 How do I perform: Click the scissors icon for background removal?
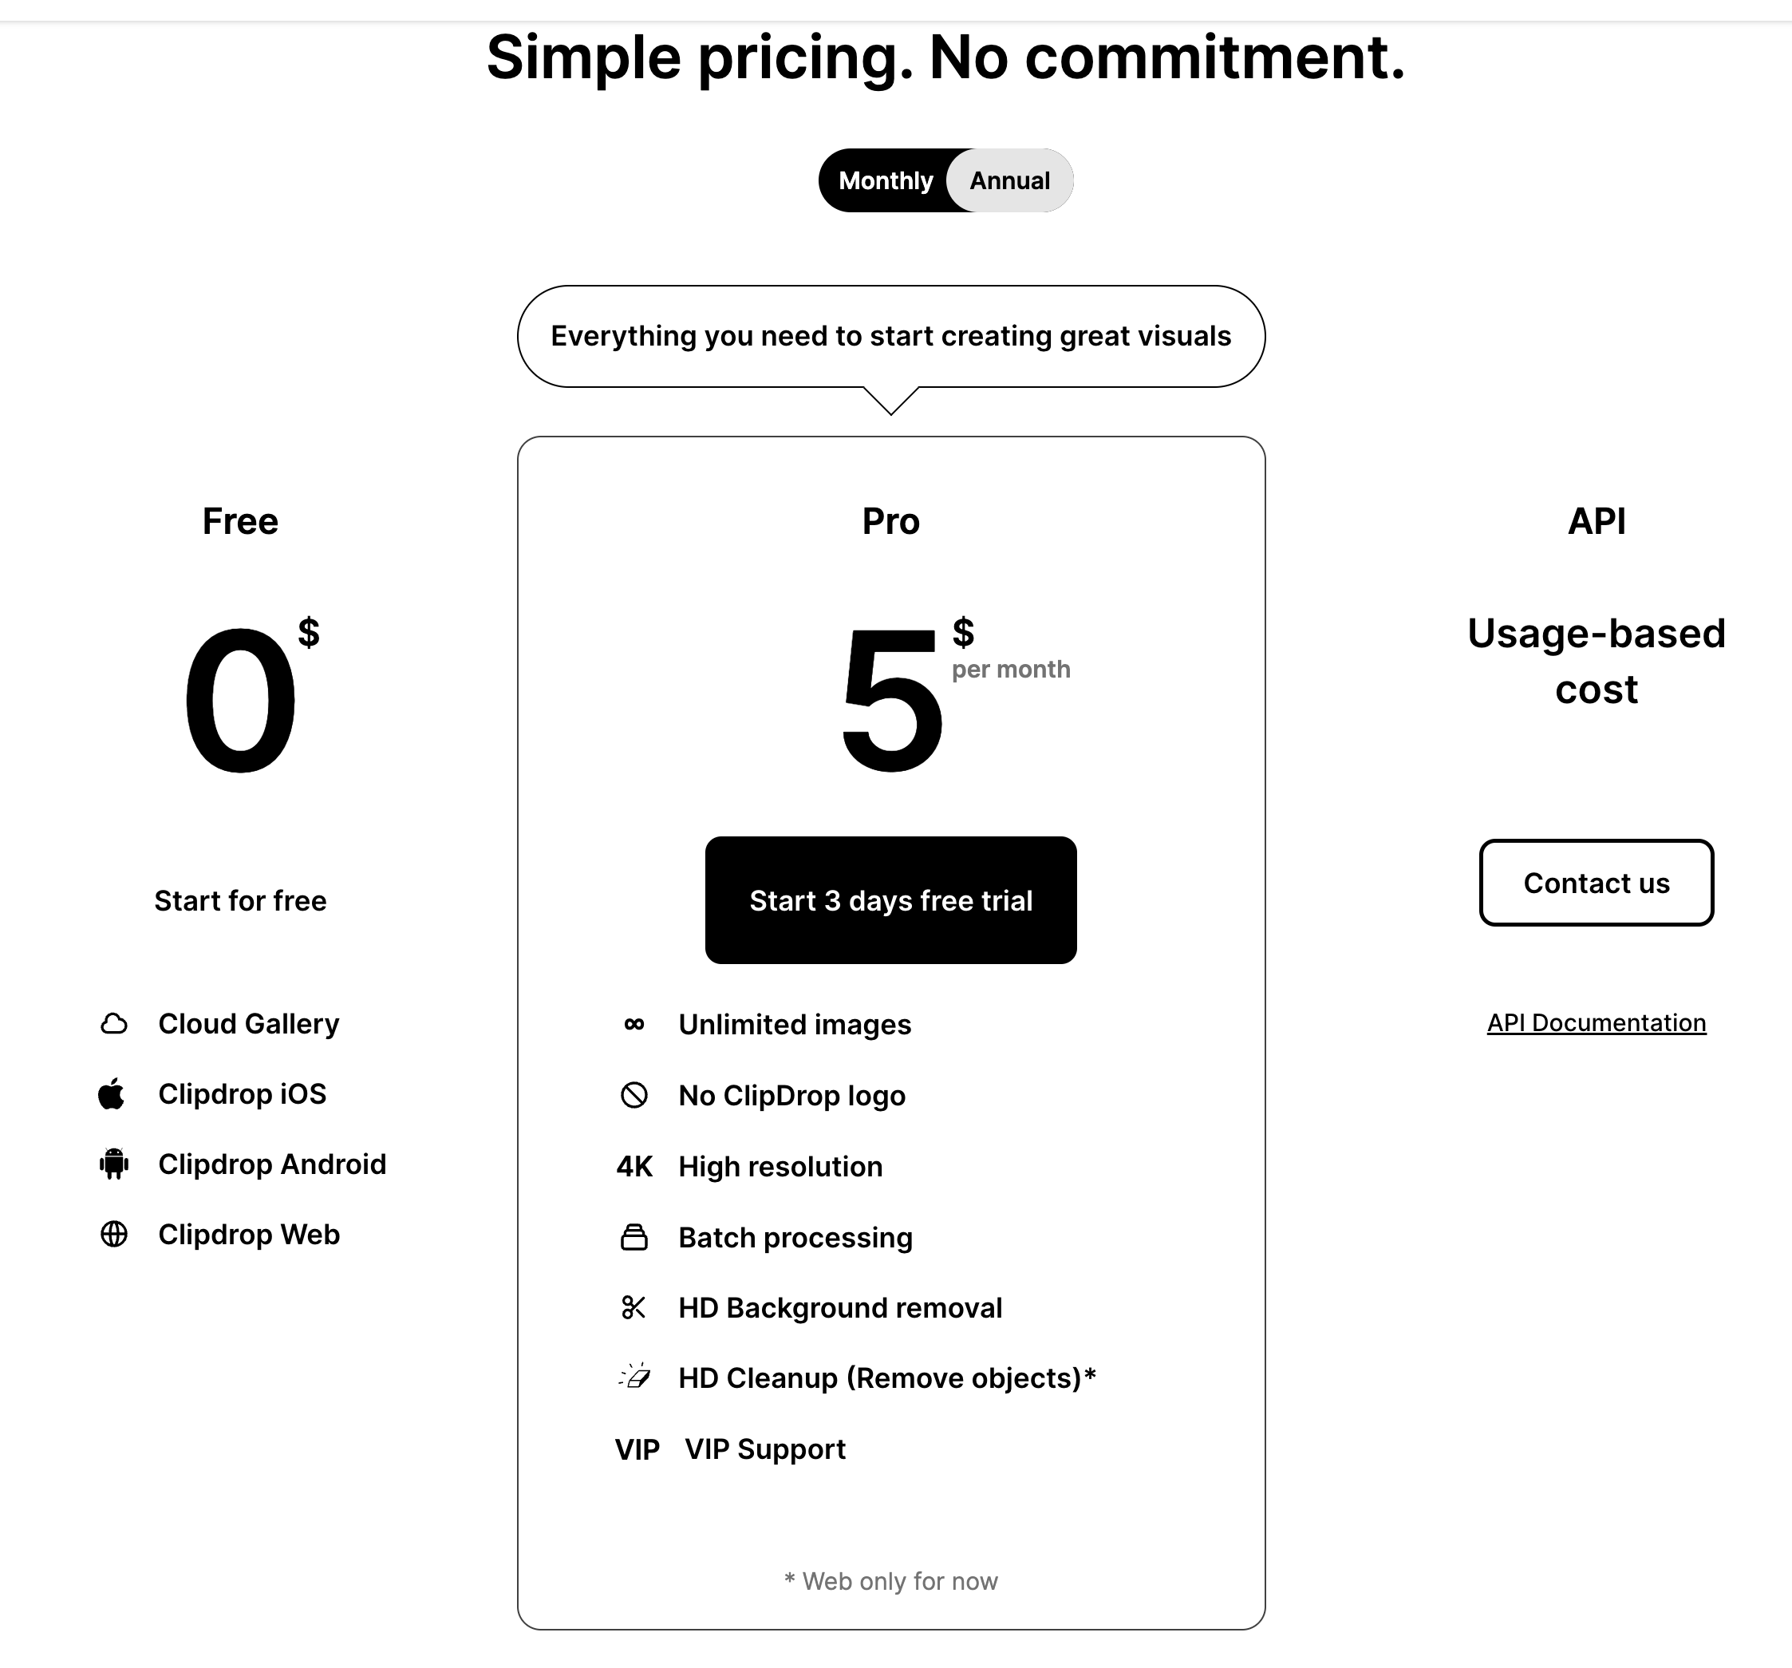pos(634,1307)
